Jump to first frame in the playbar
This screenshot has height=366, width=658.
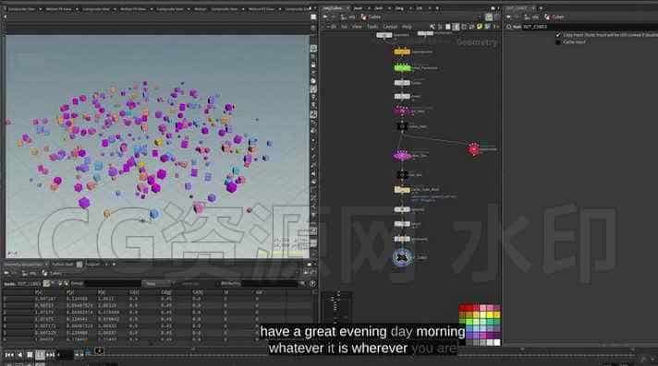pyautogui.click(x=9, y=355)
